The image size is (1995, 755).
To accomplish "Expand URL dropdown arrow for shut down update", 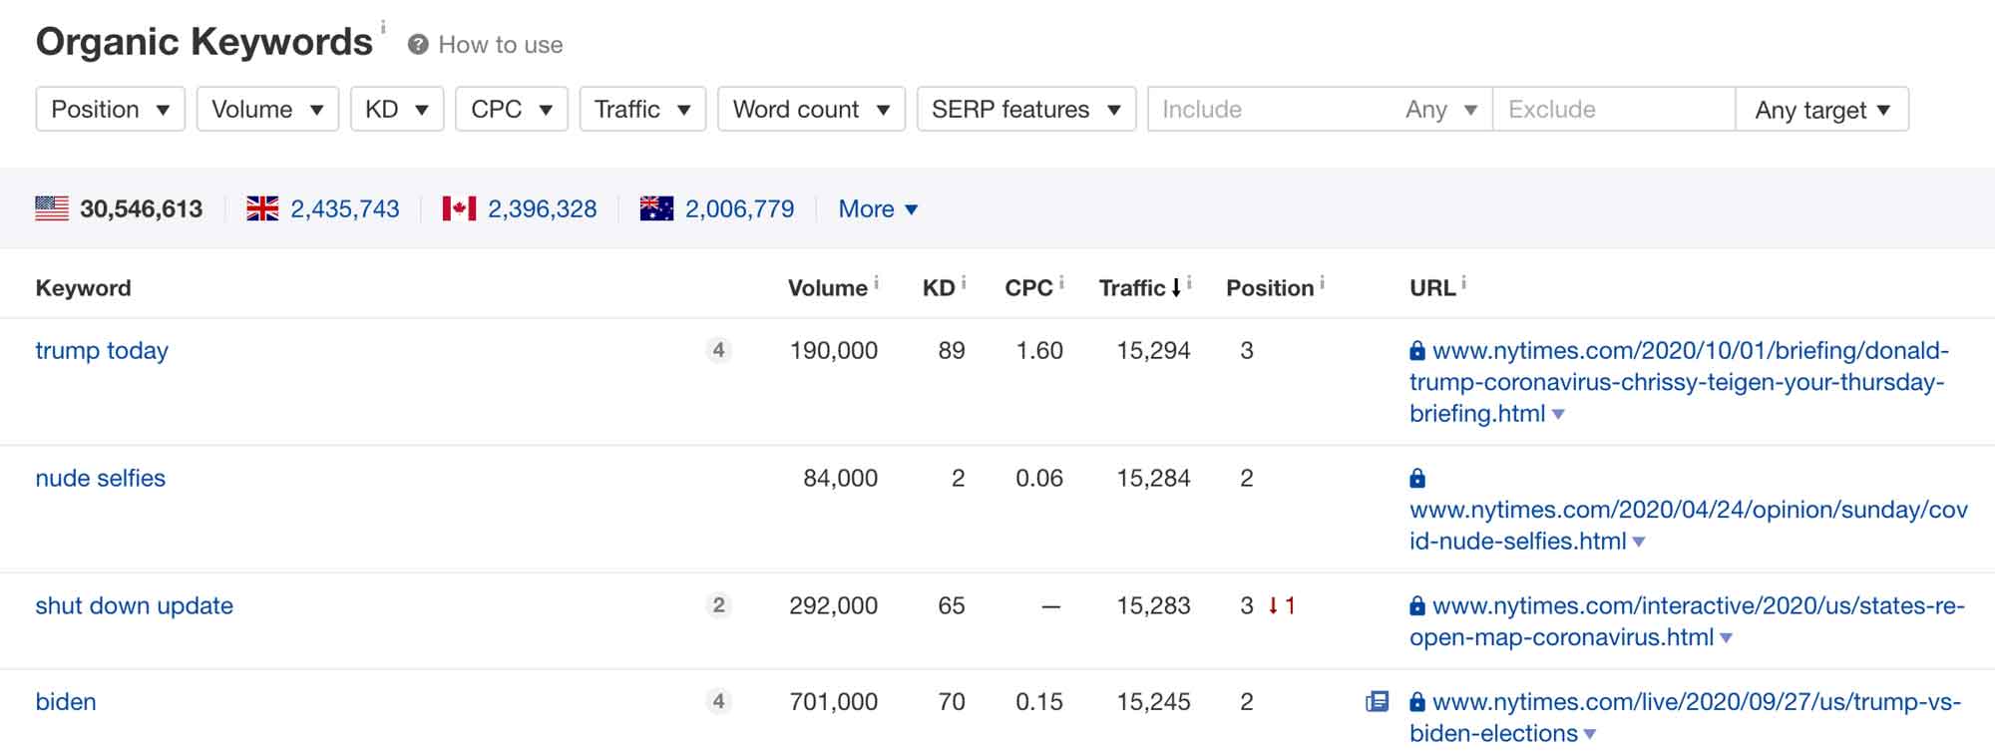I will click(1727, 638).
